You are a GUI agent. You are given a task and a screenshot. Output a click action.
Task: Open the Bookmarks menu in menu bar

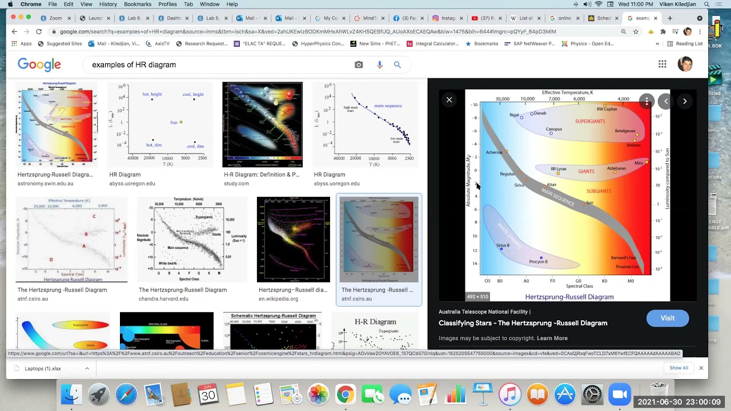point(138,4)
